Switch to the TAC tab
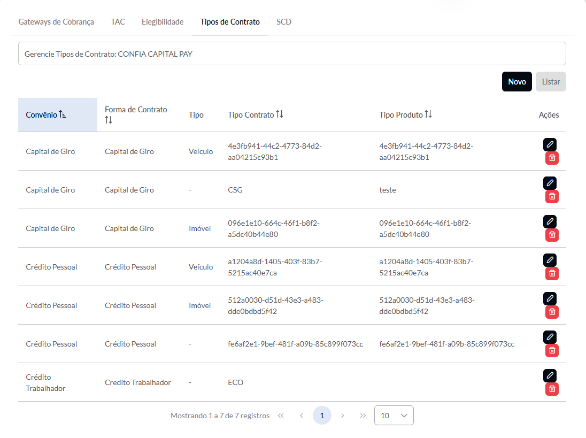 pyautogui.click(x=118, y=22)
